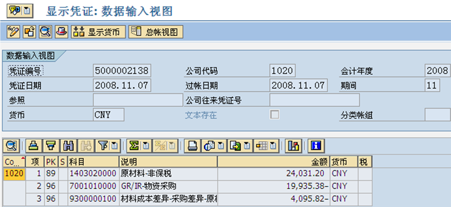This screenshot has height=207, width=451.
Task: Click the document header hat icon
Action: (61, 31)
